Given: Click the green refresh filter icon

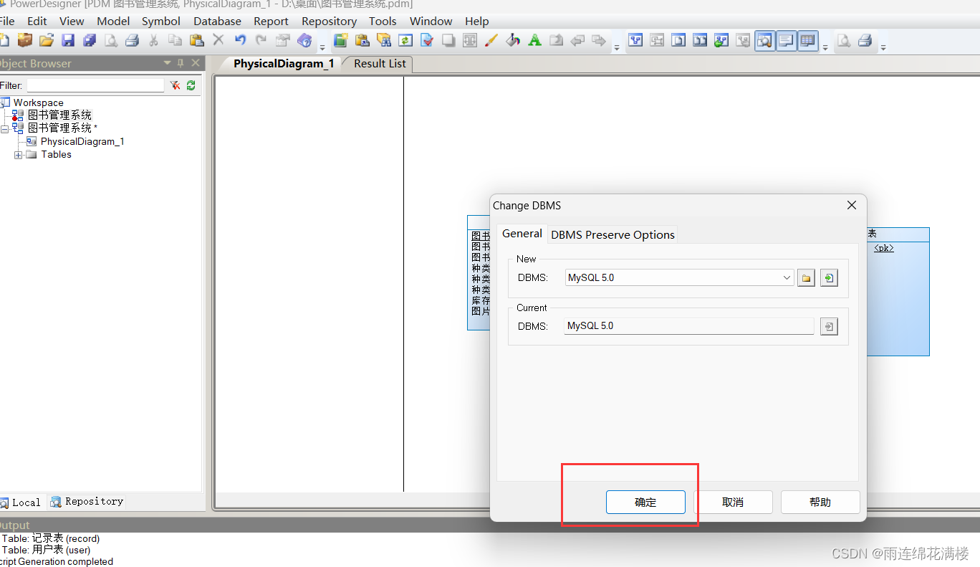Looking at the screenshot, I should click(x=191, y=85).
